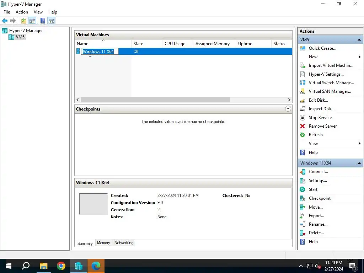Open Help under Windows 11 X64 actions
The width and height of the screenshot is (364, 273).
[313, 242]
